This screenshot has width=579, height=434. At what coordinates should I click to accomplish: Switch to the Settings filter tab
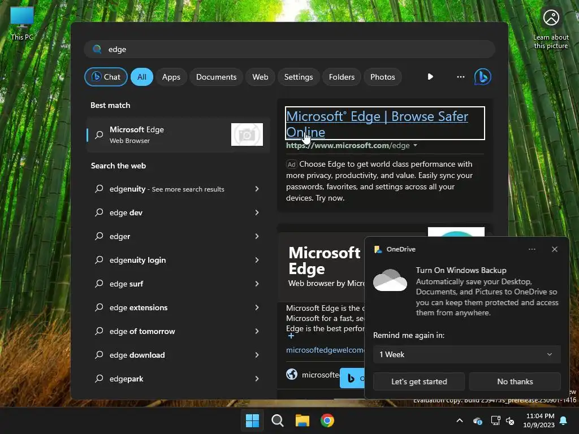coord(299,77)
